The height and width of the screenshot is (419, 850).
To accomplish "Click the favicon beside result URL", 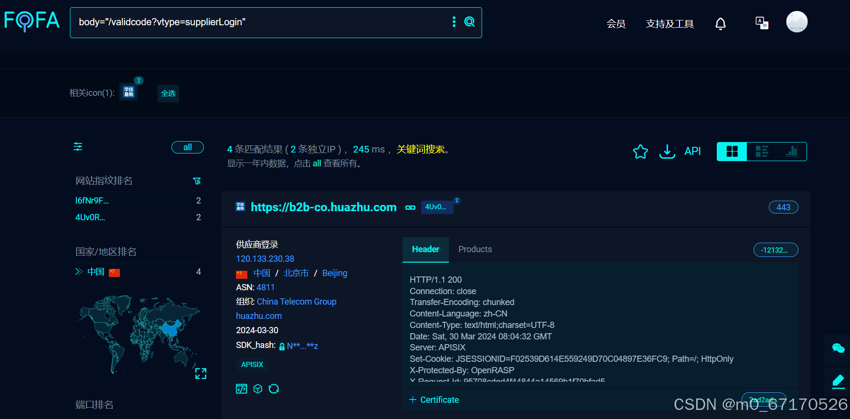I will 240,206.
